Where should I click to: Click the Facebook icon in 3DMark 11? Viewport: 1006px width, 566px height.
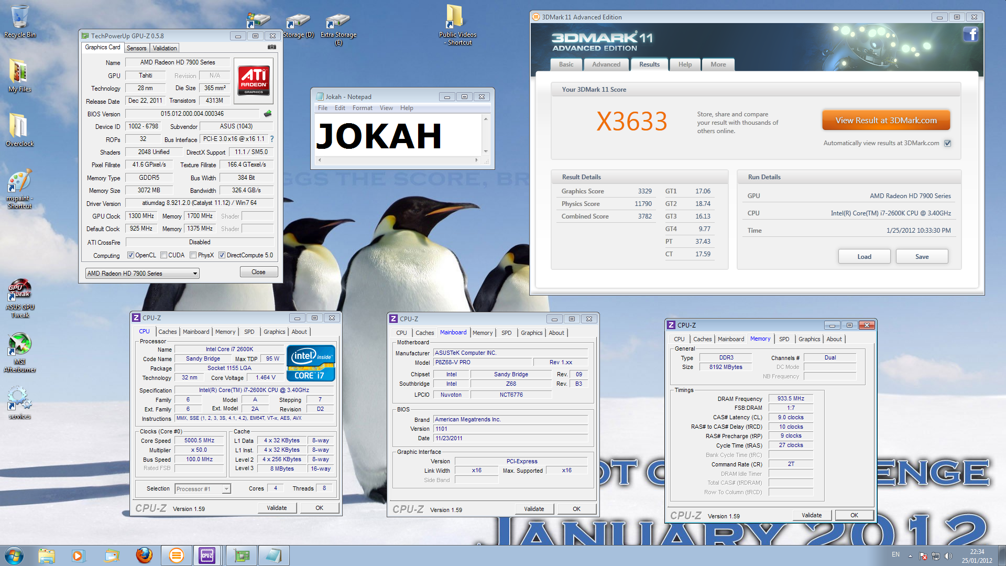tap(970, 35)
